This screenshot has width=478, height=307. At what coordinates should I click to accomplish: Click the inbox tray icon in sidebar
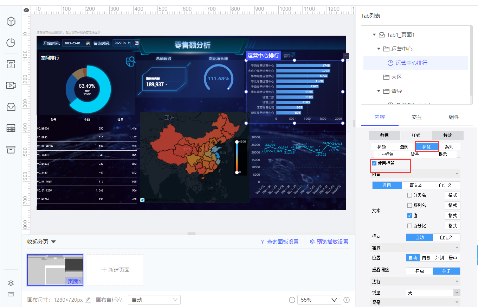pyautogui.click(x=11, y=107)
